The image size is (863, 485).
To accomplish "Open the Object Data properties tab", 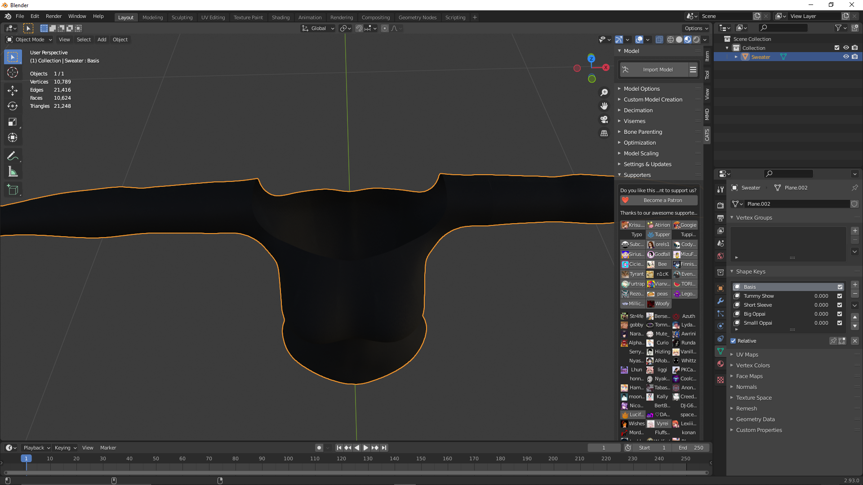I will (x=721, y=351).
